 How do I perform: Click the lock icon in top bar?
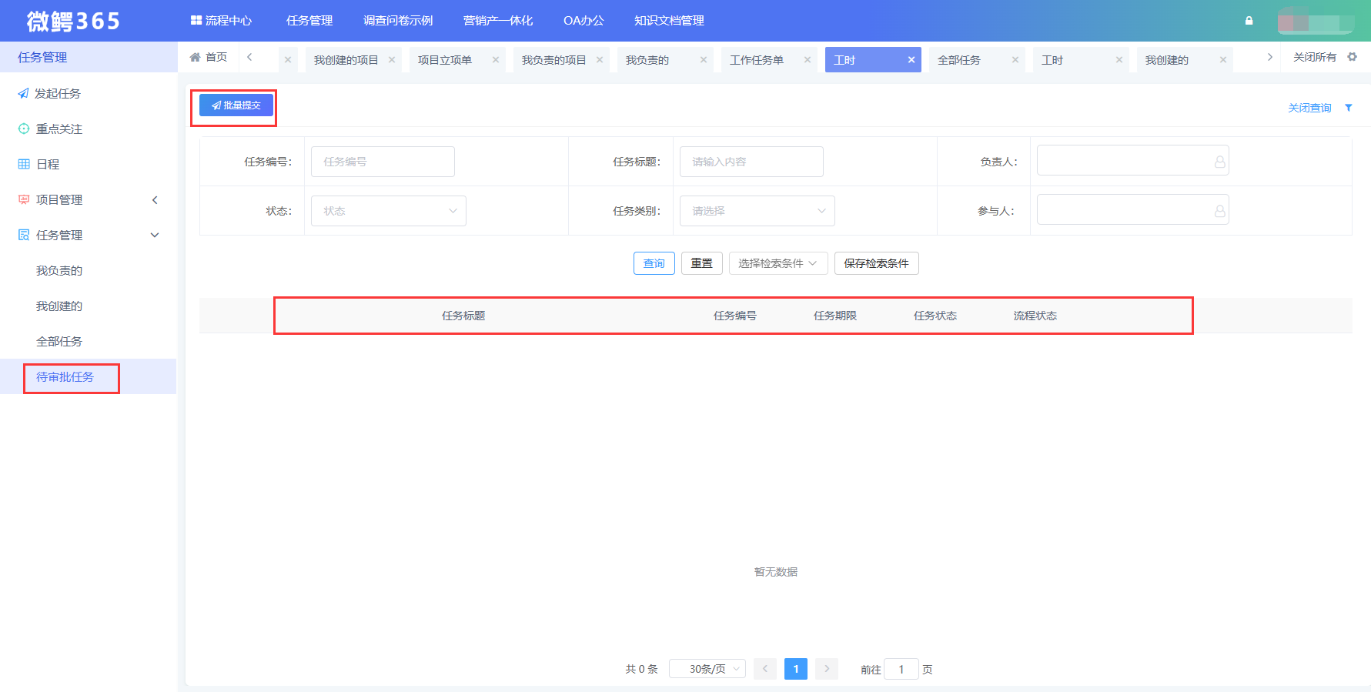1249,21
